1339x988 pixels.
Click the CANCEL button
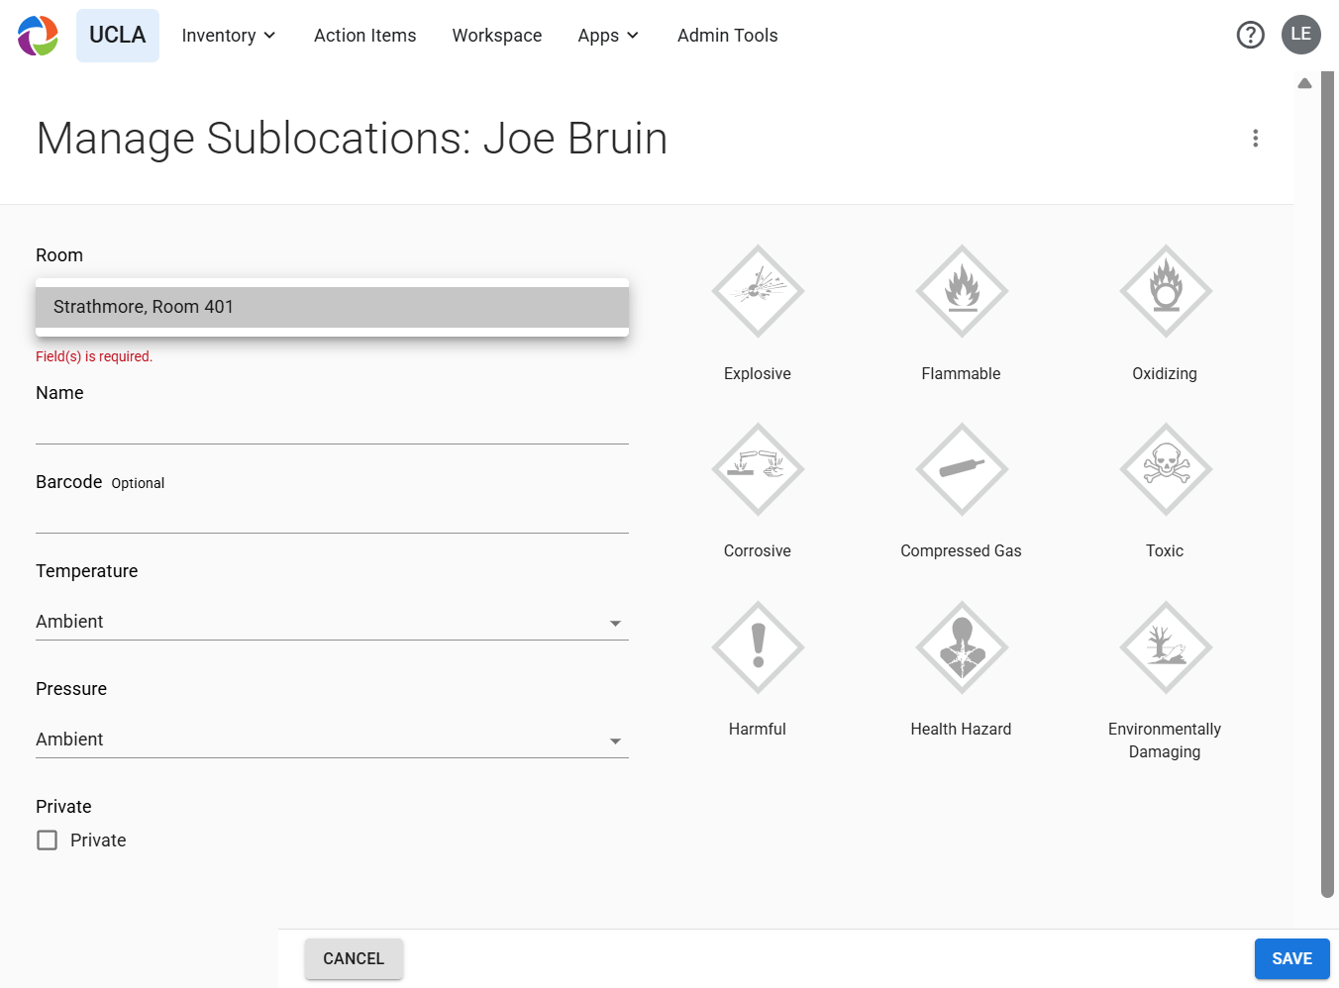pos(354,958)
